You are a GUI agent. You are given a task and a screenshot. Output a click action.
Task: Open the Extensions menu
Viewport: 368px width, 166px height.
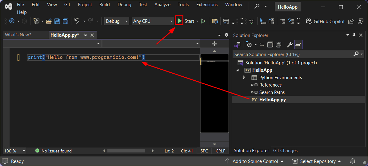[207, 5]
